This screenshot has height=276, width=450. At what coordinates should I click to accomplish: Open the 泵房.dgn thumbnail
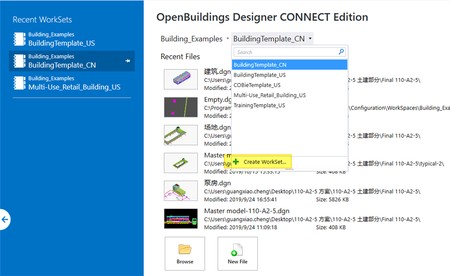pyautogui.click(x=181, y=190)
